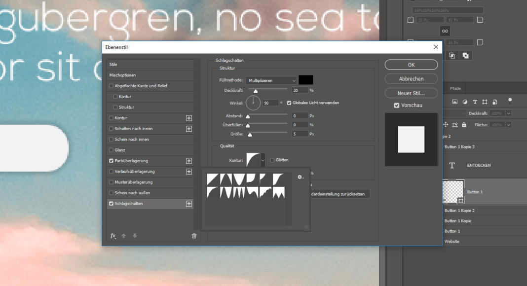Click the trash icon in the styles list

click(193, 236)
